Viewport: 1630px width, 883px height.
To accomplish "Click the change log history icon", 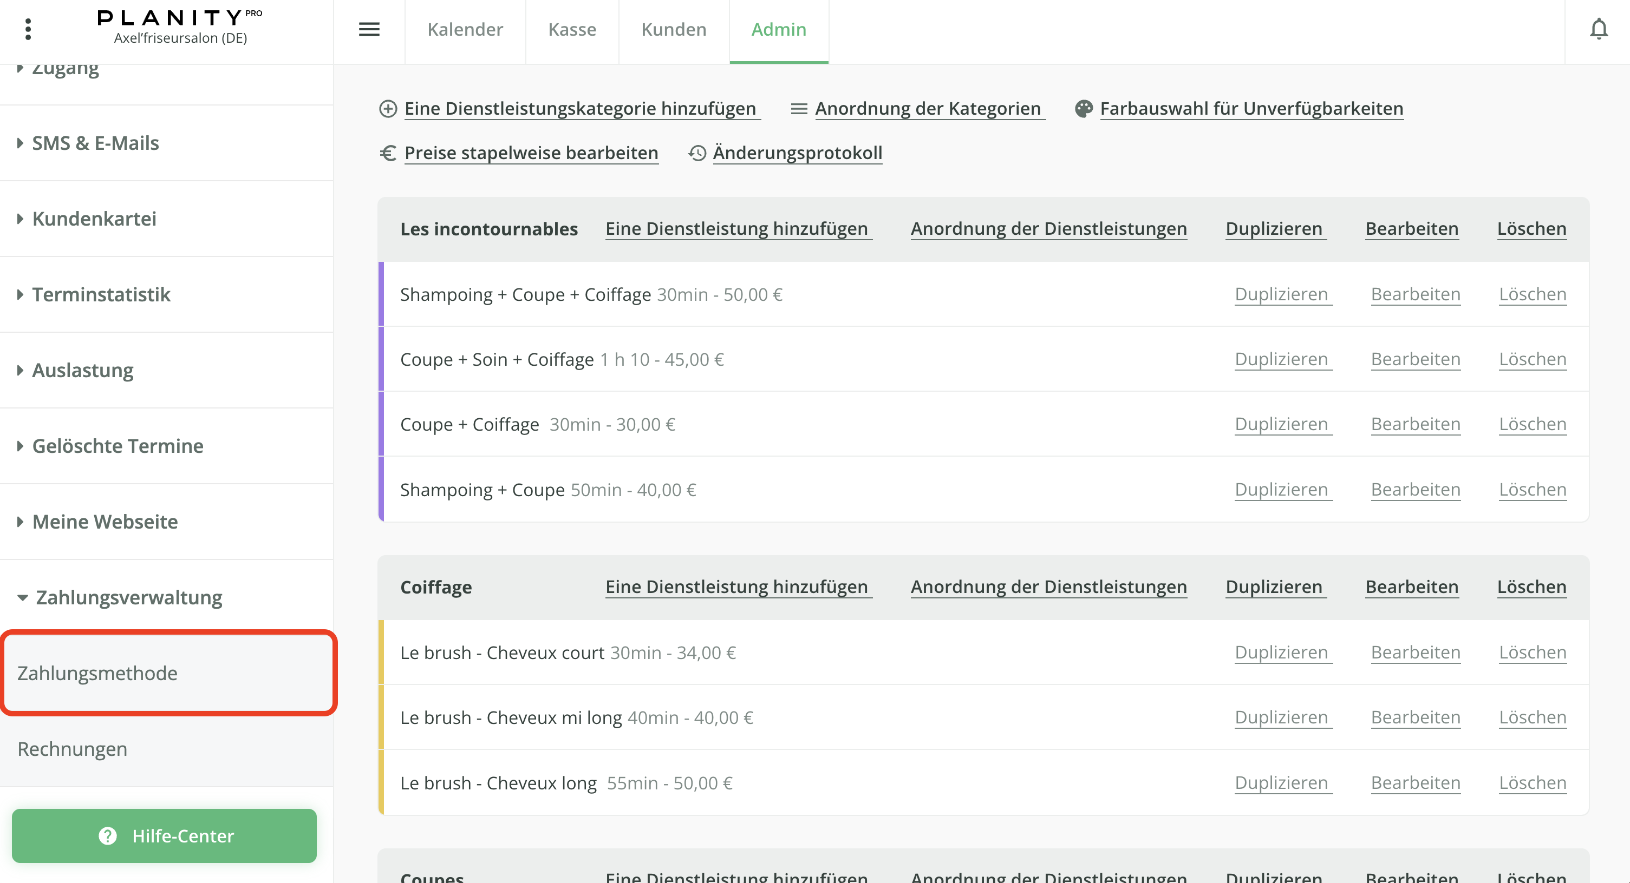I will (x=696, y=153).
